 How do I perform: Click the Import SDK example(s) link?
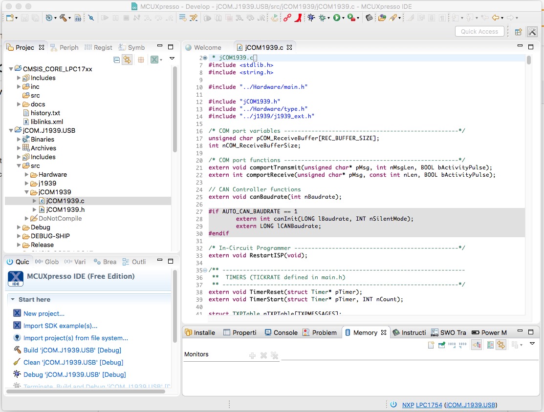coord(60,326)
